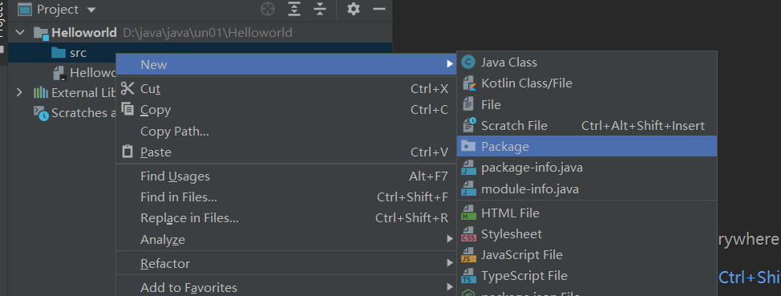Click the Collapse All icon in Project toolbar

(x=320, y=9)
